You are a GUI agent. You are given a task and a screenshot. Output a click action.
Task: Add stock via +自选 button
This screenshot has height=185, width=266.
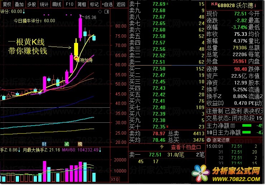pyautogui.click(x=107, y=4)
